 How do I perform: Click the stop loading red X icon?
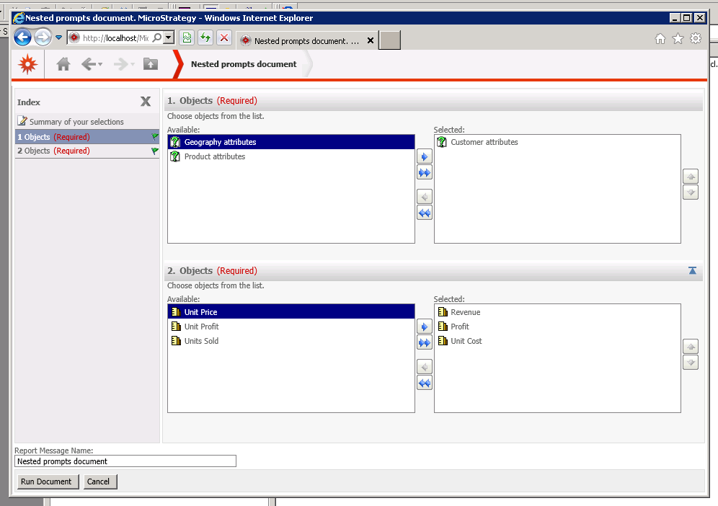pyautogui.click(x=223, y=37)
